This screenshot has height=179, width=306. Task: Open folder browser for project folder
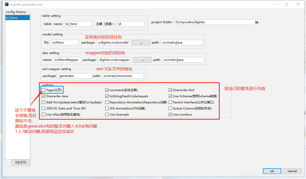pos(257,22)
